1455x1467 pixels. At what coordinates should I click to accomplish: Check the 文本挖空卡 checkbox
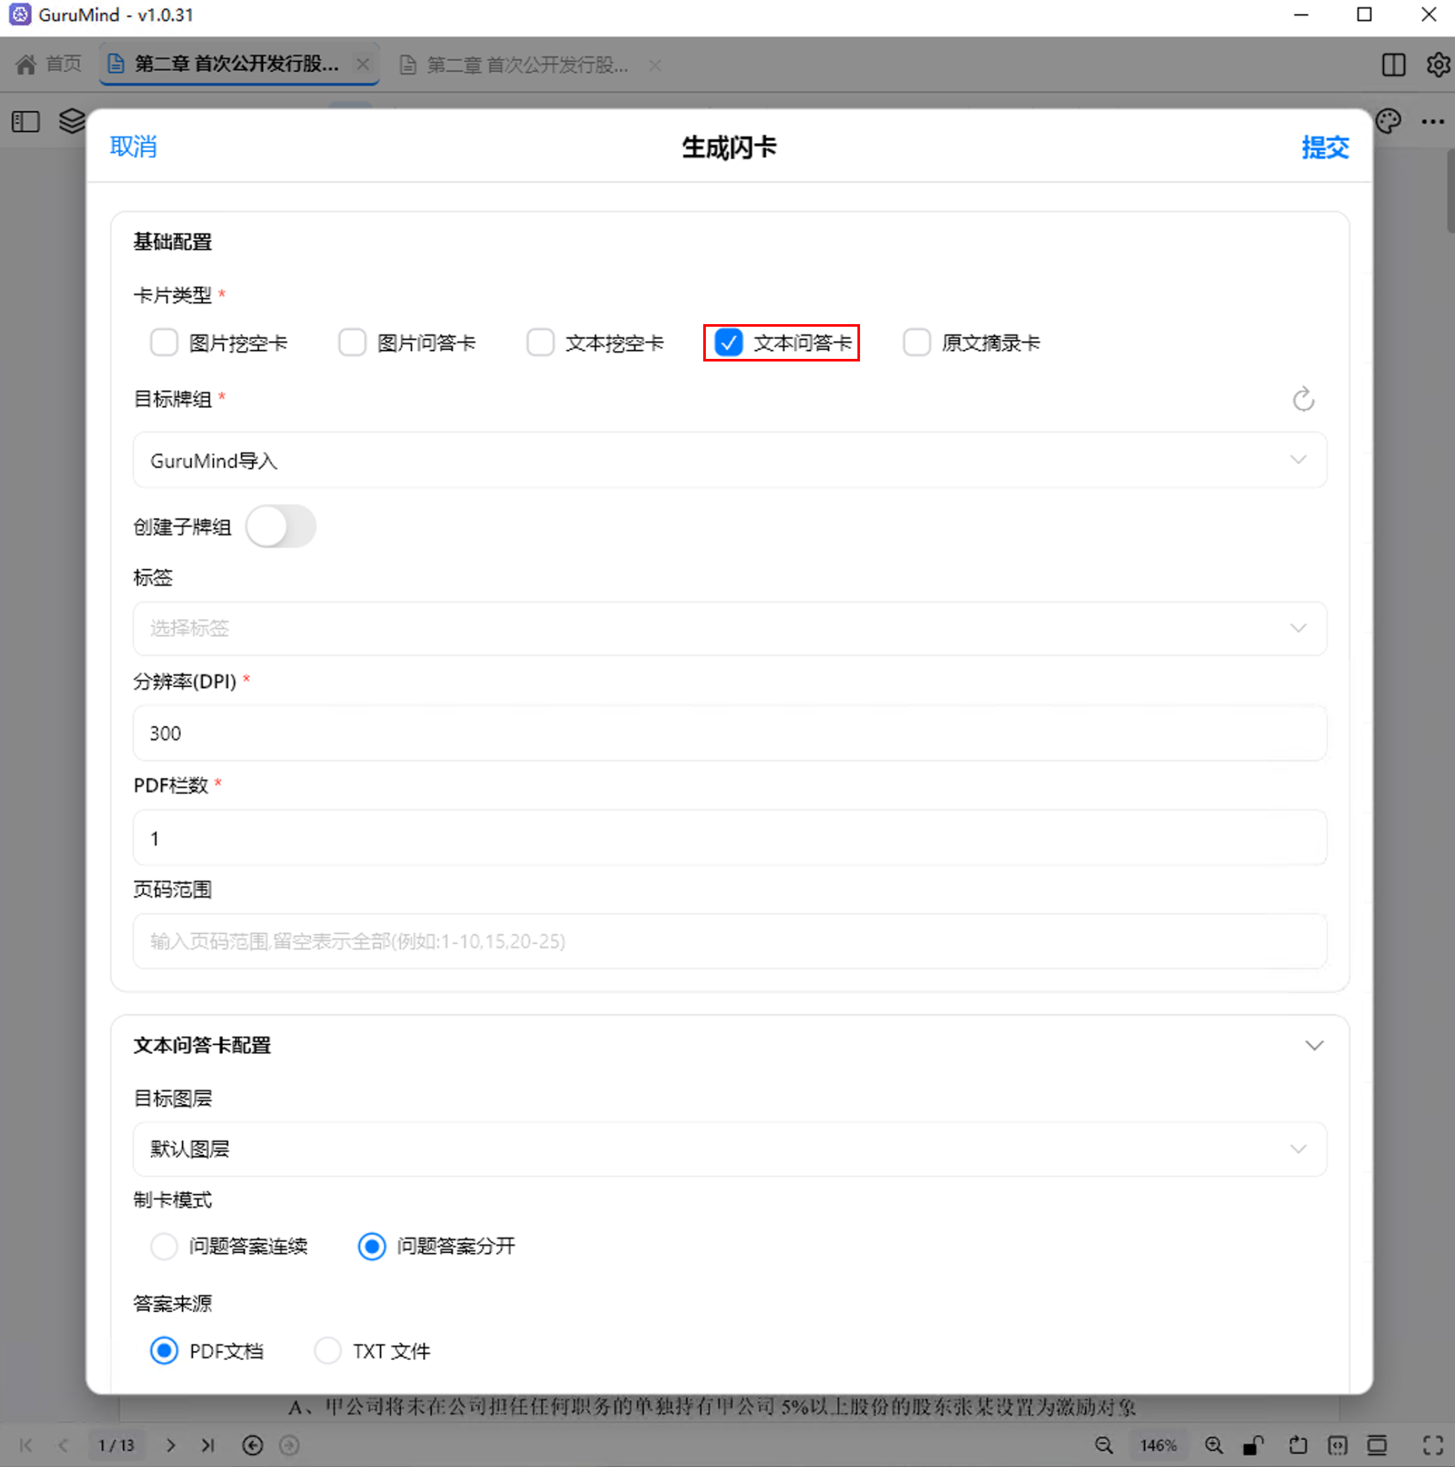coord(541,342)
